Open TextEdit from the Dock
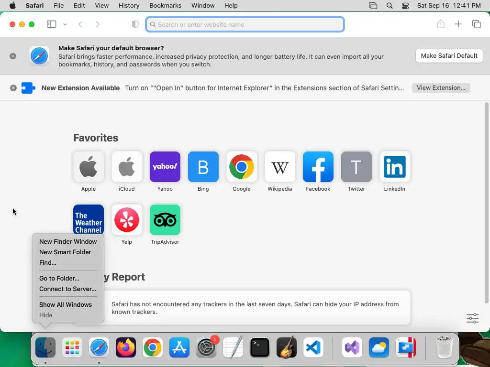The height and width of the screenshot is (367, 490). click(233, 347)
